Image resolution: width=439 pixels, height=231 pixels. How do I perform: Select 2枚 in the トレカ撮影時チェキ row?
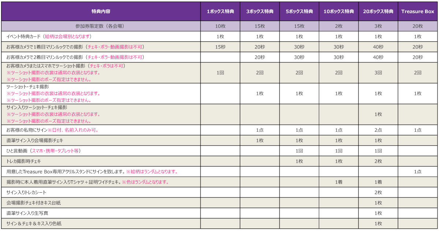(x=378, y=161)
